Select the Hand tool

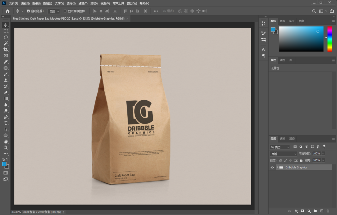(x=6, y=142)
